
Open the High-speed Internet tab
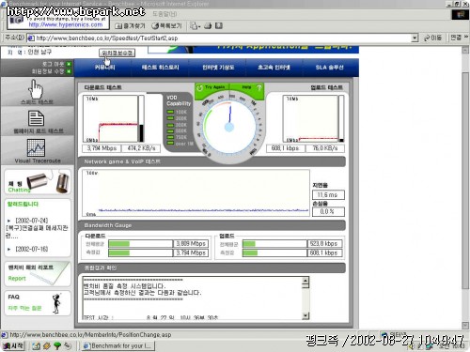click(x=274, y=68)
